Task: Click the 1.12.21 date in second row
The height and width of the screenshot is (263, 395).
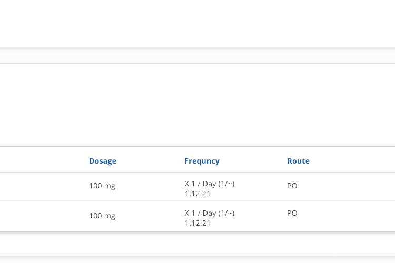Action: pyautogui.click(x=197, y=223)
